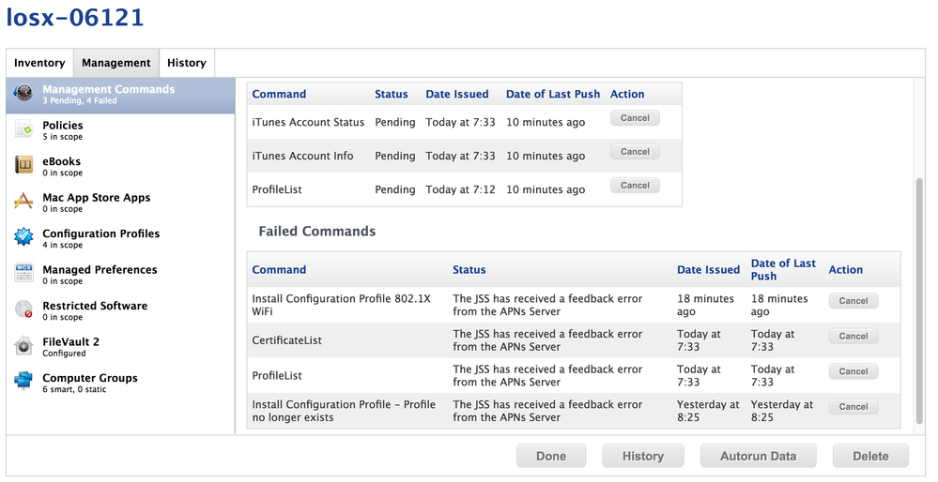Open the Restricted Software disc icon
Viewport: 938px width, 482px height.
pyautogui.click(x=23, y=309)
